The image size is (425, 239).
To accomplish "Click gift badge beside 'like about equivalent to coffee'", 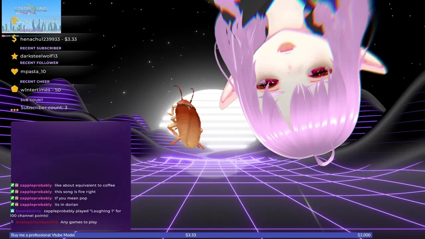I will (17, 185).
